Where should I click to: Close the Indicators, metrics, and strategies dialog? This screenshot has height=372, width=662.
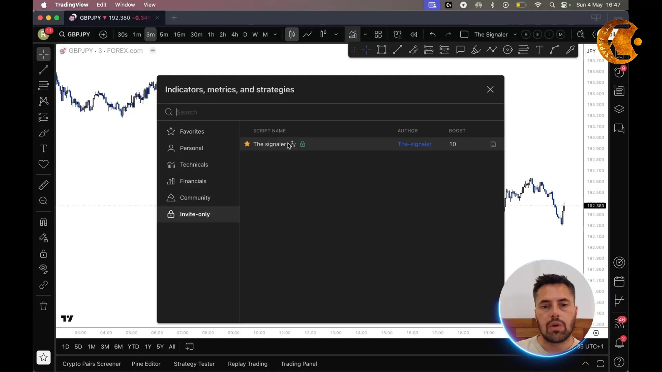click(x=490, y=90)
